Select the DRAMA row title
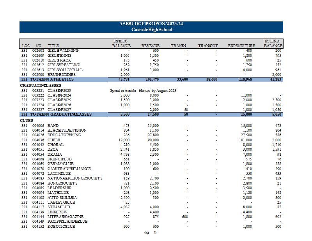 pyautogui.click(x=55, y=155)
